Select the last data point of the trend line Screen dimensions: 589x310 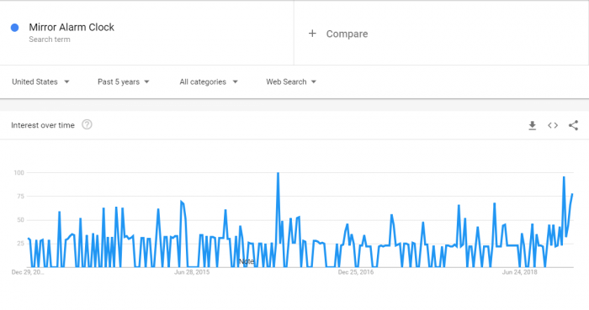click(572, 194)
